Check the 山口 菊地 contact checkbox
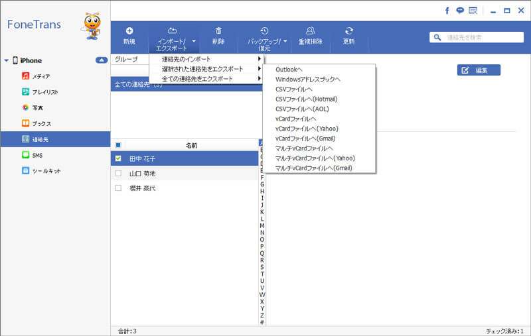 pyautogui.click(x=118, y=173)
